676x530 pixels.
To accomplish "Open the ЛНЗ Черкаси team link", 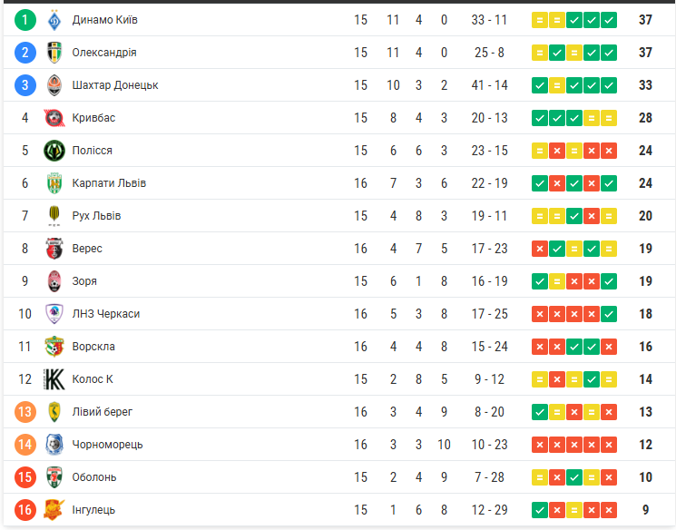I will point(106,314).
